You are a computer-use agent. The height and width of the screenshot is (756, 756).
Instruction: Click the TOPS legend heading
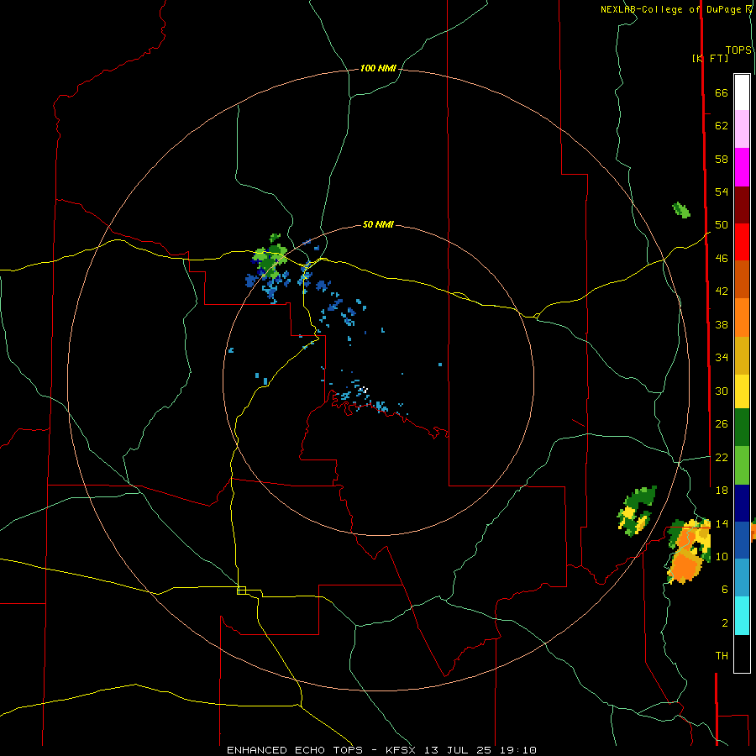[738, 50]
